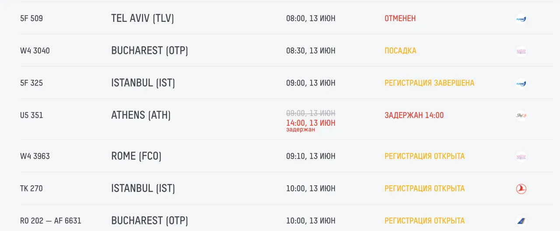Click the new 14:00, 13 ИЮН departure time

pyautogui.click(x=311, y=123)
